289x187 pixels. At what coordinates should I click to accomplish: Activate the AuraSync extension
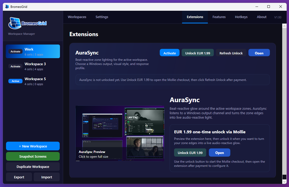coord(169,53)
